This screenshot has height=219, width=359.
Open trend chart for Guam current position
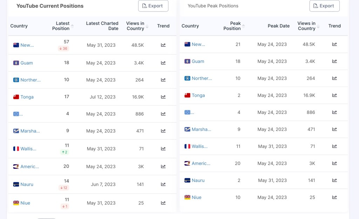(163, 63)
